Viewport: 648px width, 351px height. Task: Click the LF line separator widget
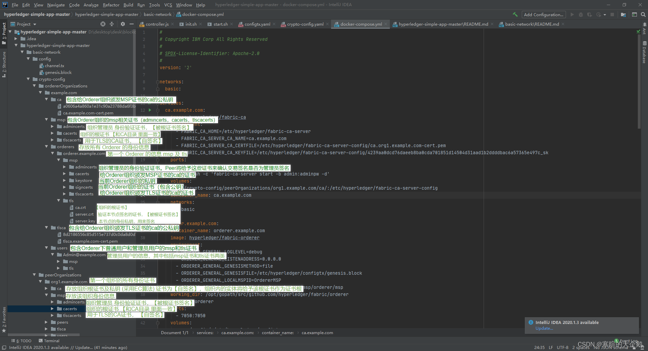coord(551,347)
